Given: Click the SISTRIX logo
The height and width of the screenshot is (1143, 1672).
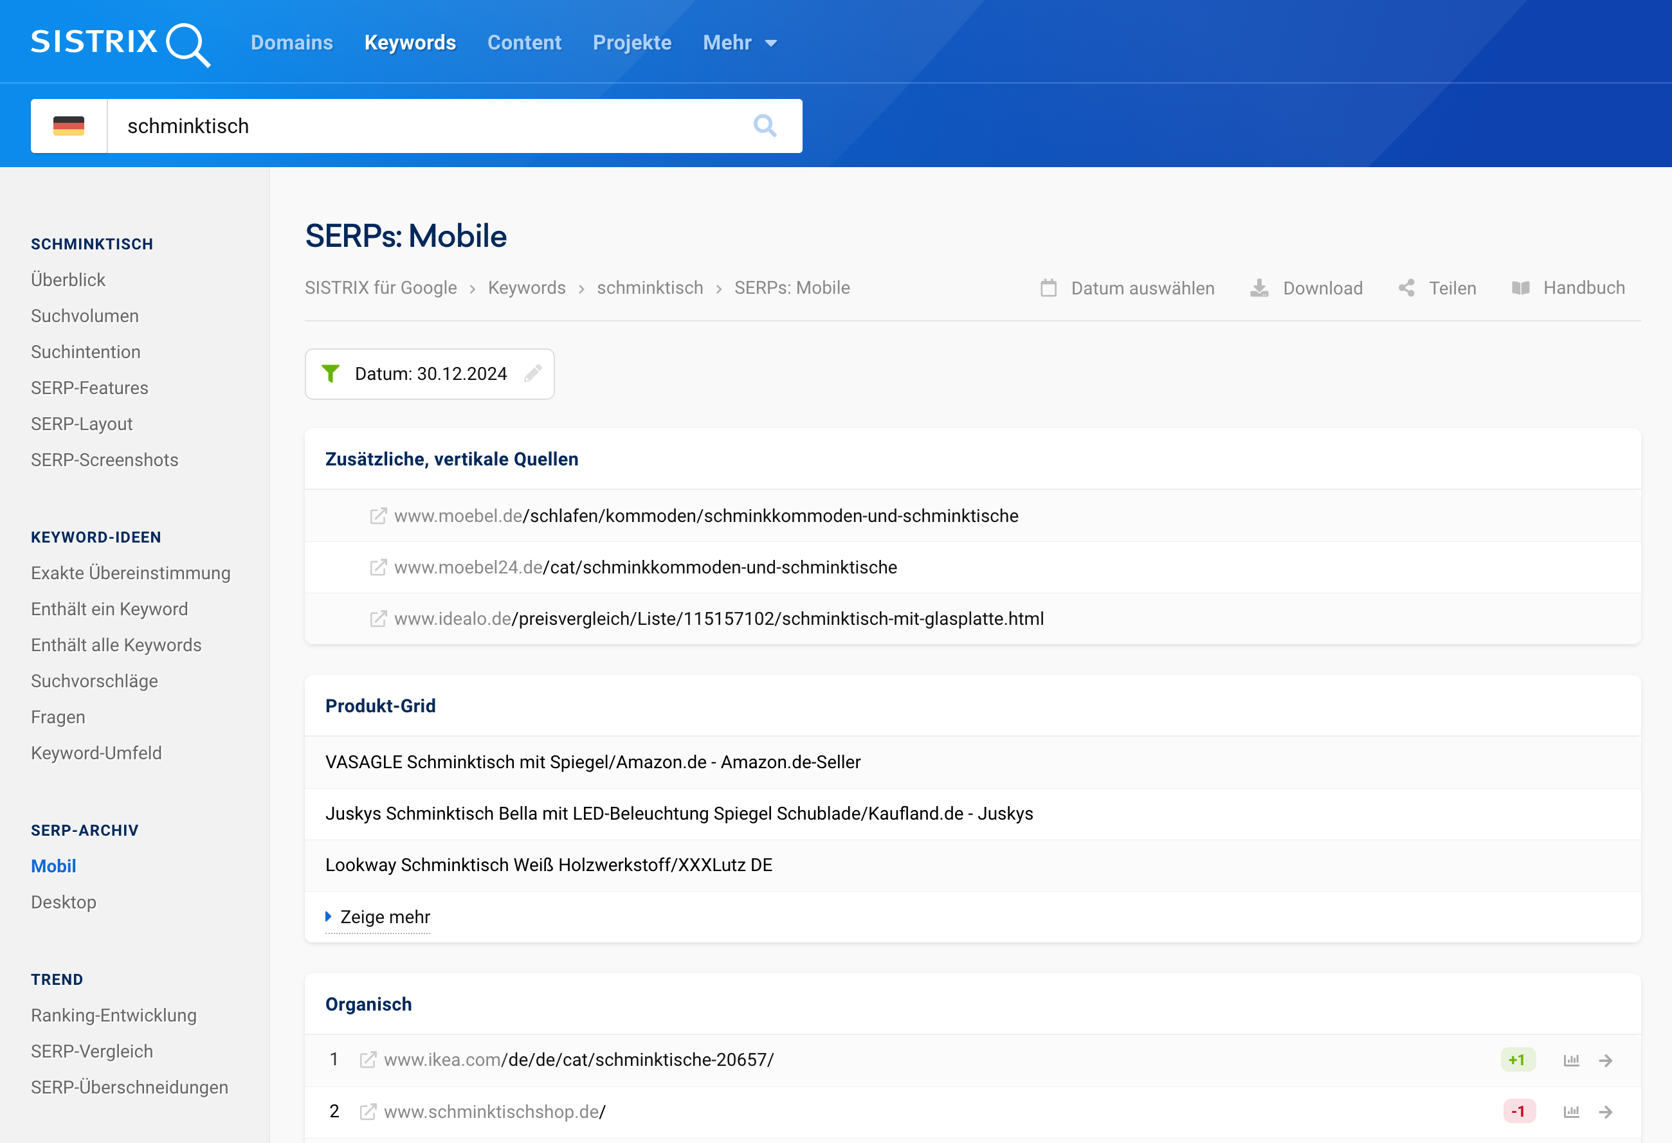Looking at the screenshot, I should click(120, 43).
